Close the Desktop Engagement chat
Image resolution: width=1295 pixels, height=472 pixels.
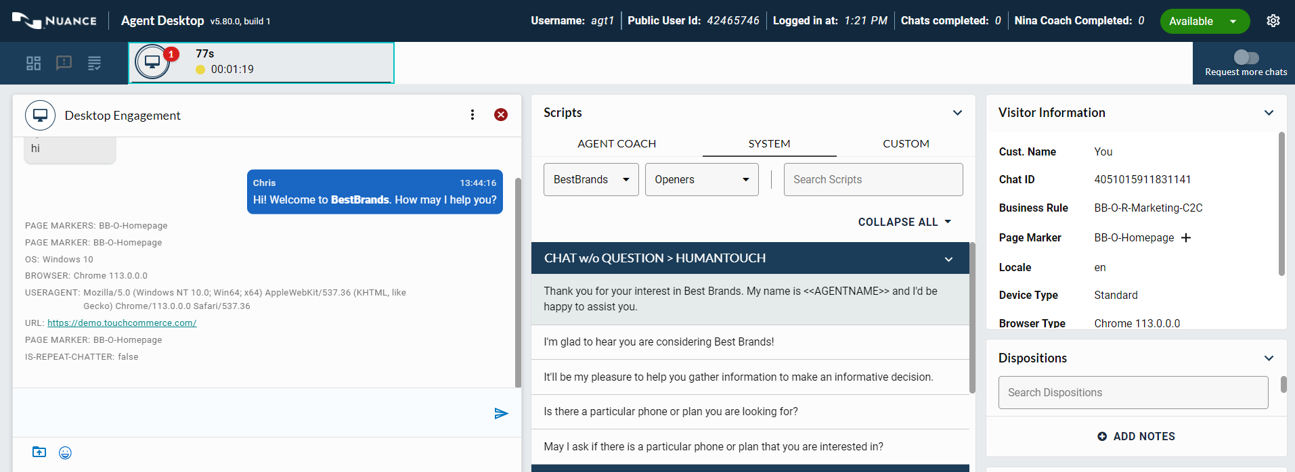501,115
